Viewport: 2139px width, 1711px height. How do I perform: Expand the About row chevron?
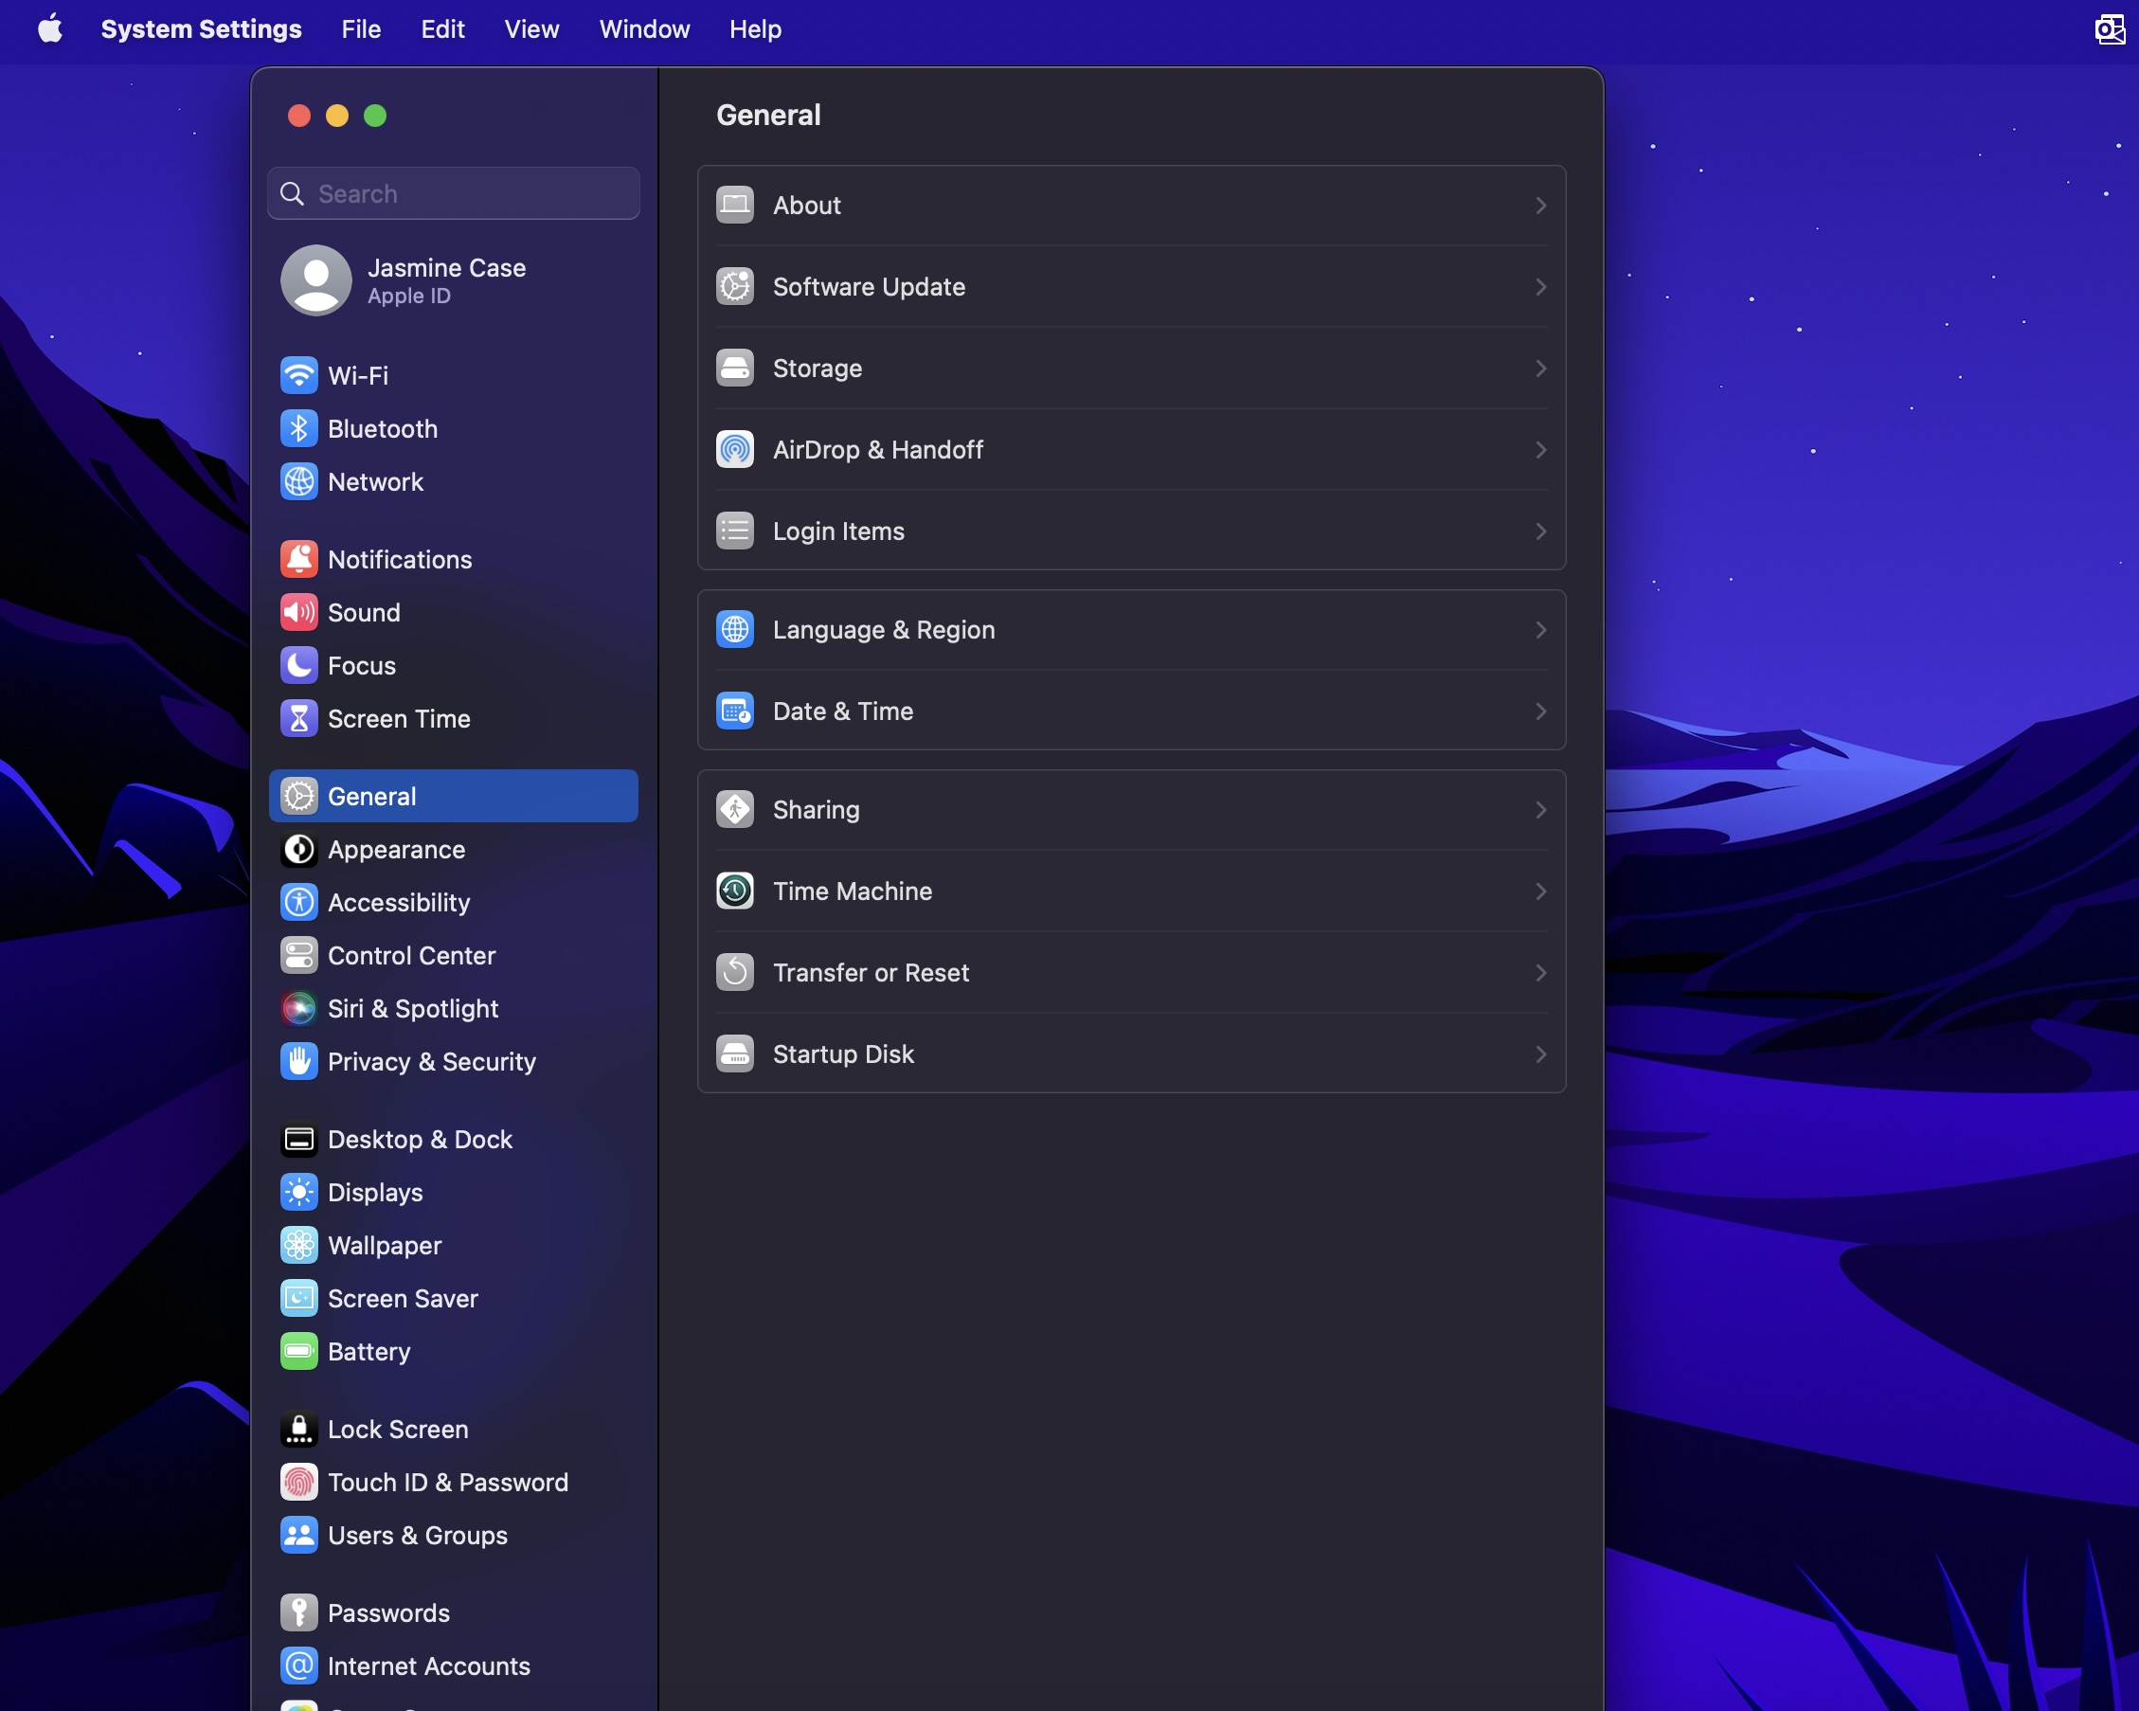1540,206
